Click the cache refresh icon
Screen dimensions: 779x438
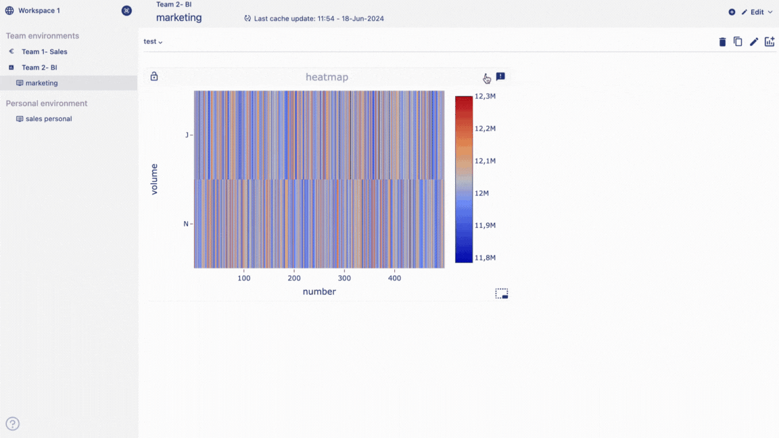tap(247, 19)
